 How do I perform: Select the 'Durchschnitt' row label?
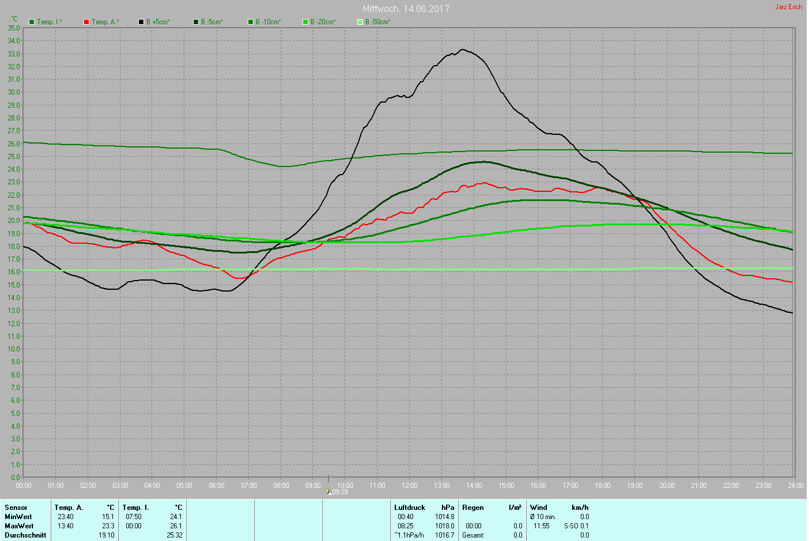(25, 535)
